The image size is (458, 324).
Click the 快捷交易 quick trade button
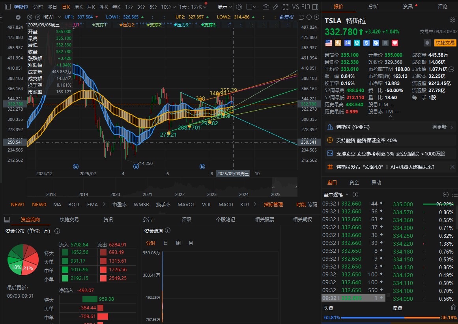tap(445, 43)
